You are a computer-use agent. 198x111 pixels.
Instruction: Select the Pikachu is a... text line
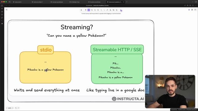pyautogui.click(x=115, y=72)
